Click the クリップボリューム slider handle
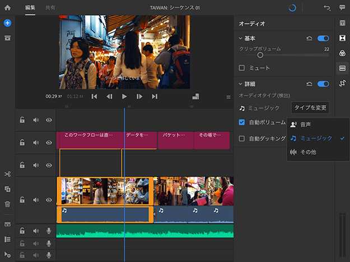 click(x=260, y=55)
